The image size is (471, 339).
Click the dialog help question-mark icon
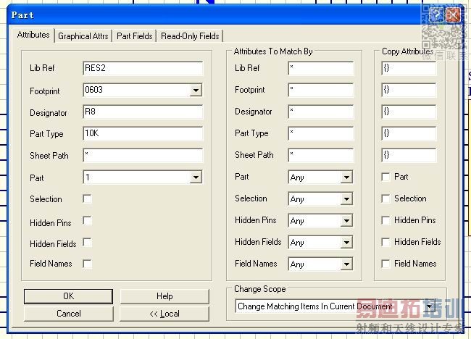pyautogui.click(x=436, y=14)
